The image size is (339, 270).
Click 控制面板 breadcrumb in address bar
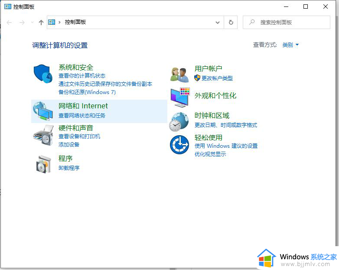[x=75, y=22]
